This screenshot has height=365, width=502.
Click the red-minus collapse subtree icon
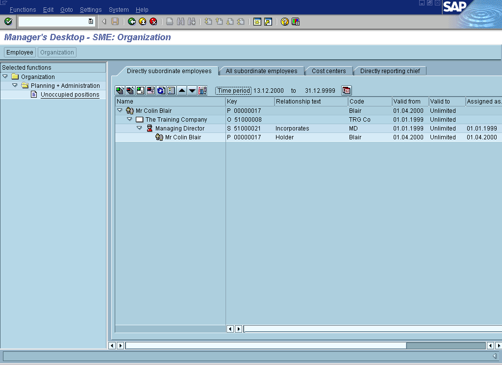151,90
